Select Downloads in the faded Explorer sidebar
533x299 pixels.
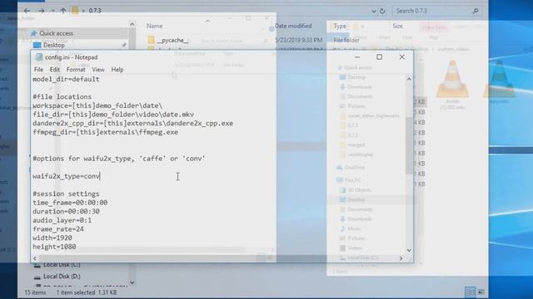[x=356, y=86]
